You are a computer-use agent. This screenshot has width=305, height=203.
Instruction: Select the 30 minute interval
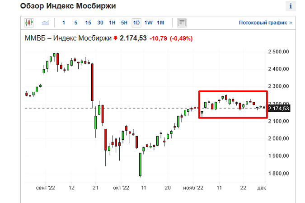(100, 23)
